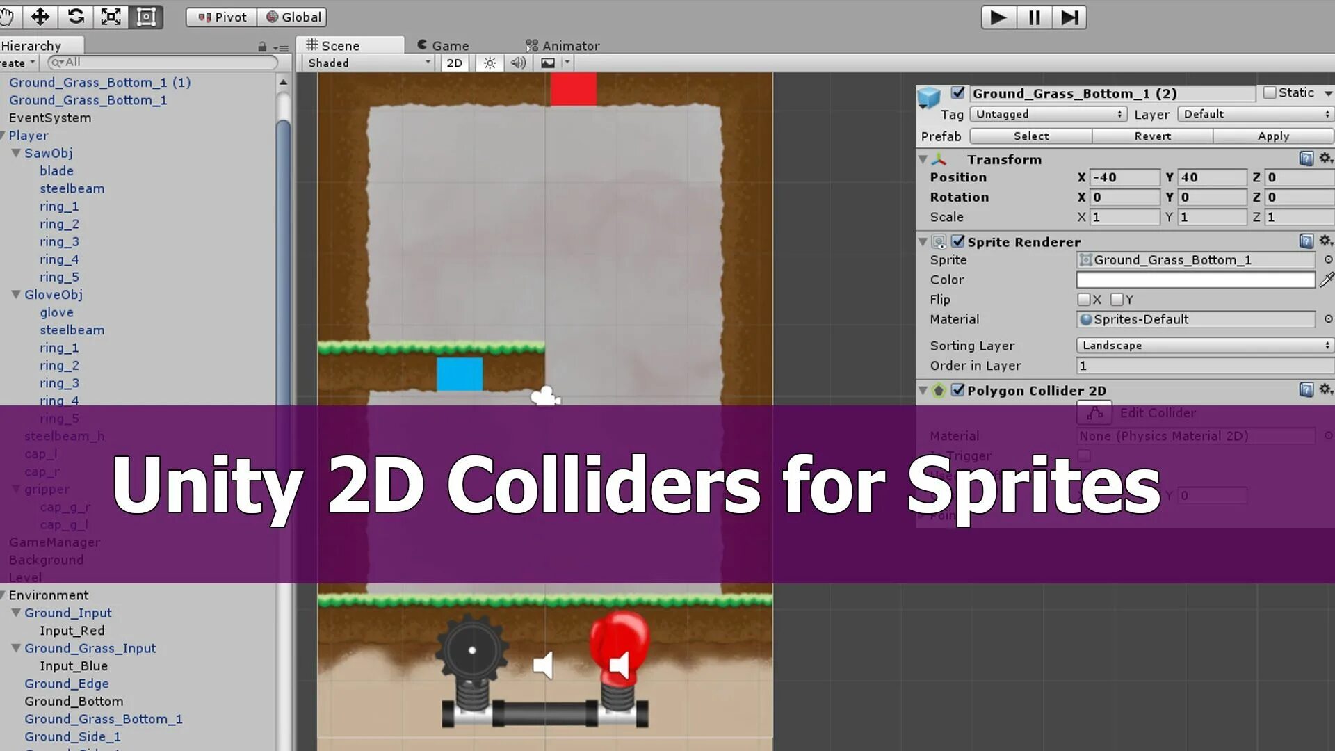Disable the Sprite Renderer checkbox
Viewport: 1335px width, 751px height.
(x=958, y=241)
